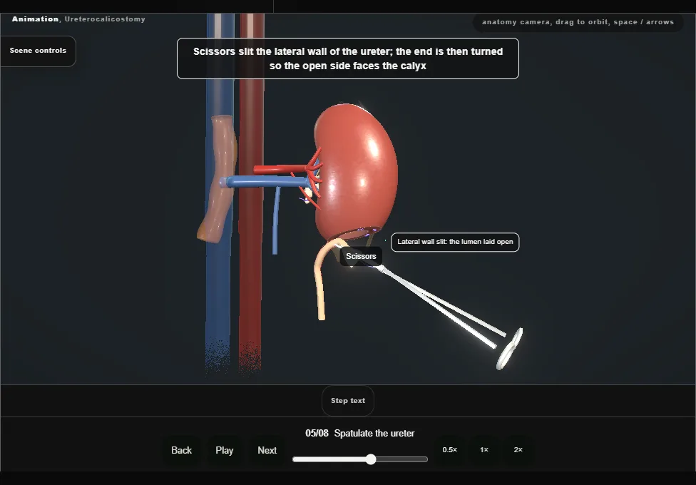This screenshot has height=485, width=696.
Task: Toggle the Step text button
Action: point(348,401)
